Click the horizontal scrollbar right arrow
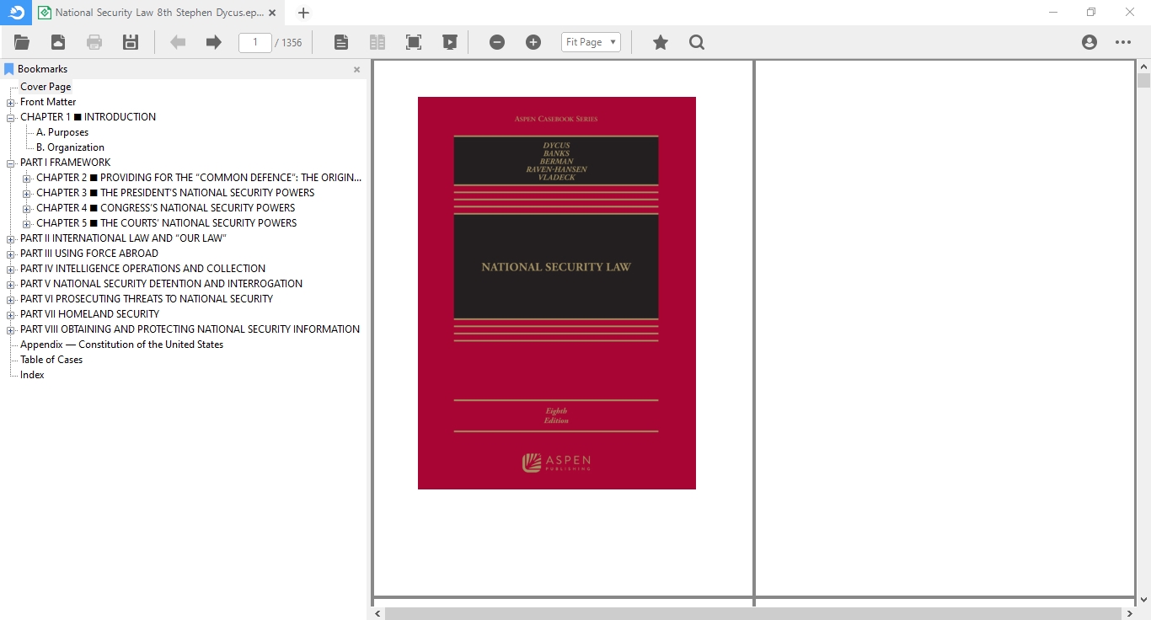Image resolution: width=1151 pixels, height=620 pixels. tap(1128, 613)
